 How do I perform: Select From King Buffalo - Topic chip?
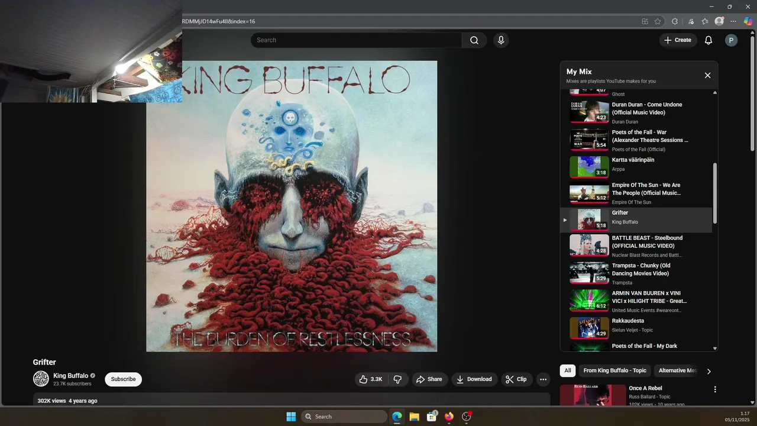coord(615,371)
